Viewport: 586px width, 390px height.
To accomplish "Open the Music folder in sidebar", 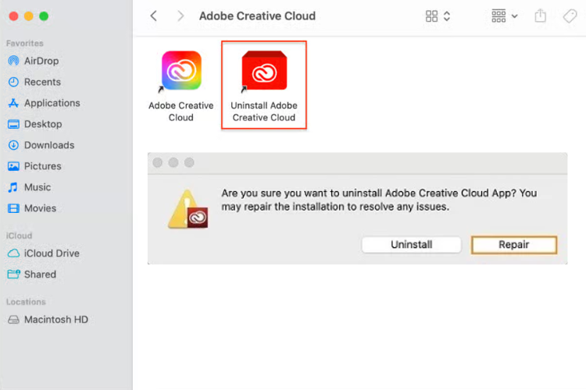I will (x=29, y=187).
